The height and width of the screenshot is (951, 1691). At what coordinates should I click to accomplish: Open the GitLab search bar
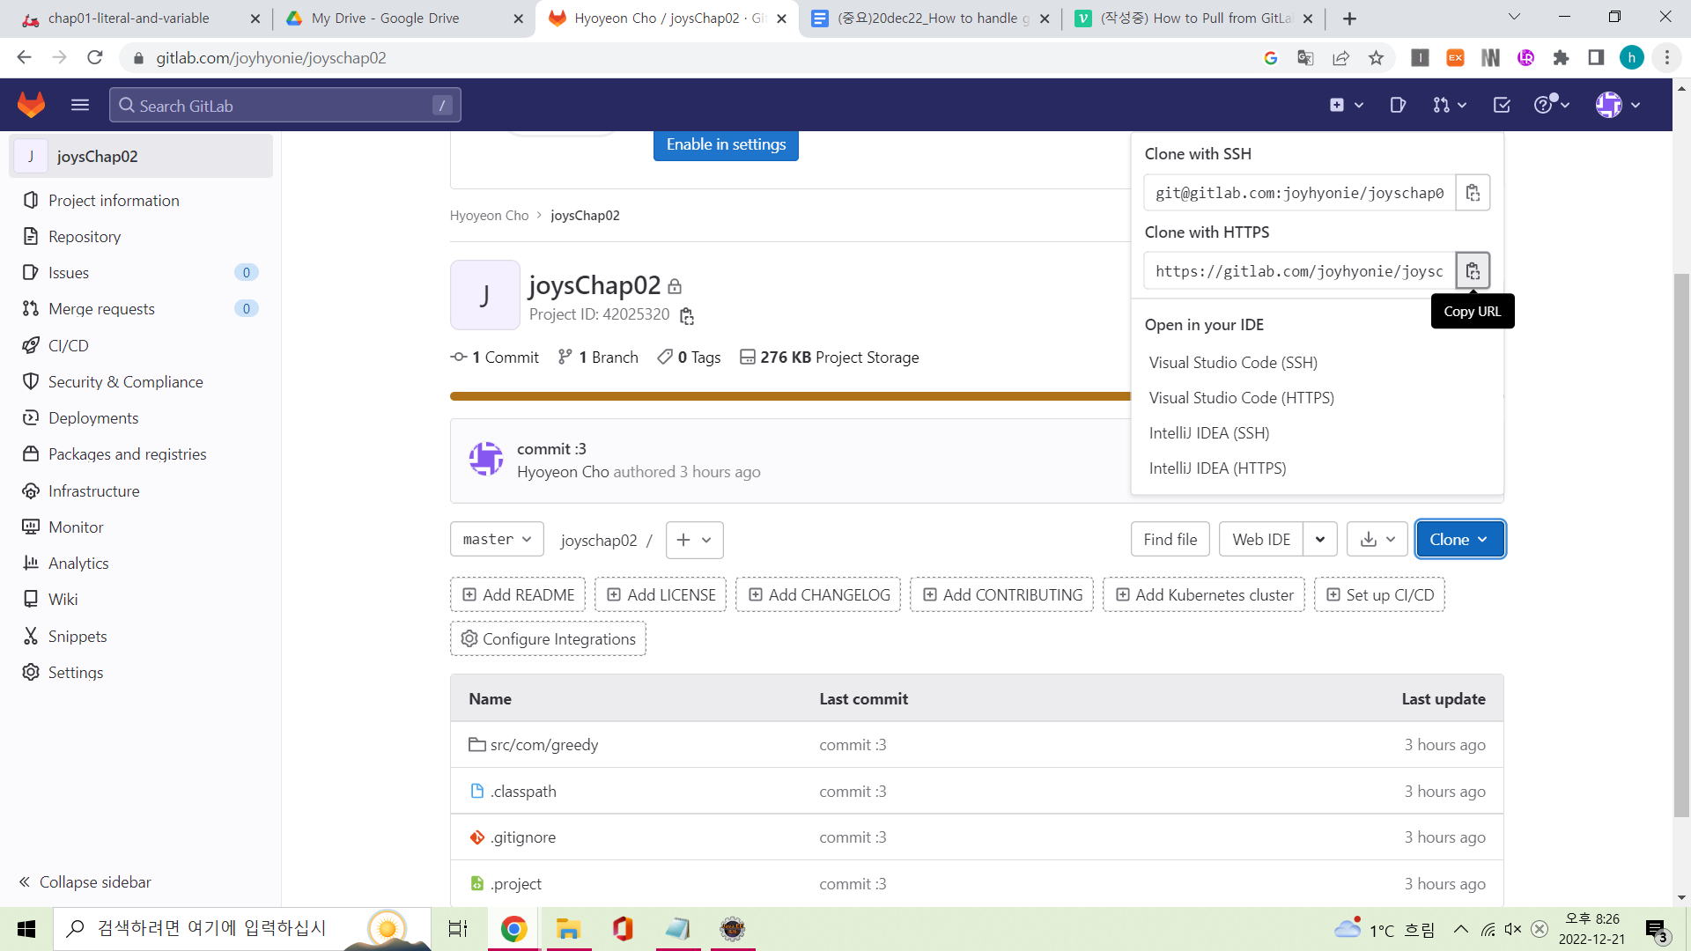282,105
